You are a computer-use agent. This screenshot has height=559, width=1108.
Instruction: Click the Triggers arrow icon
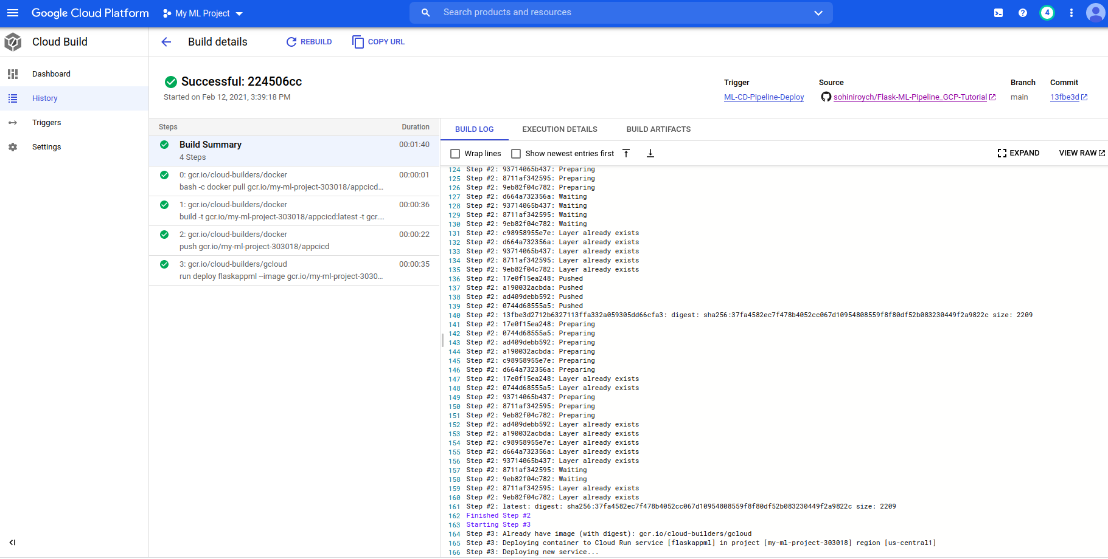pos(13,123)
